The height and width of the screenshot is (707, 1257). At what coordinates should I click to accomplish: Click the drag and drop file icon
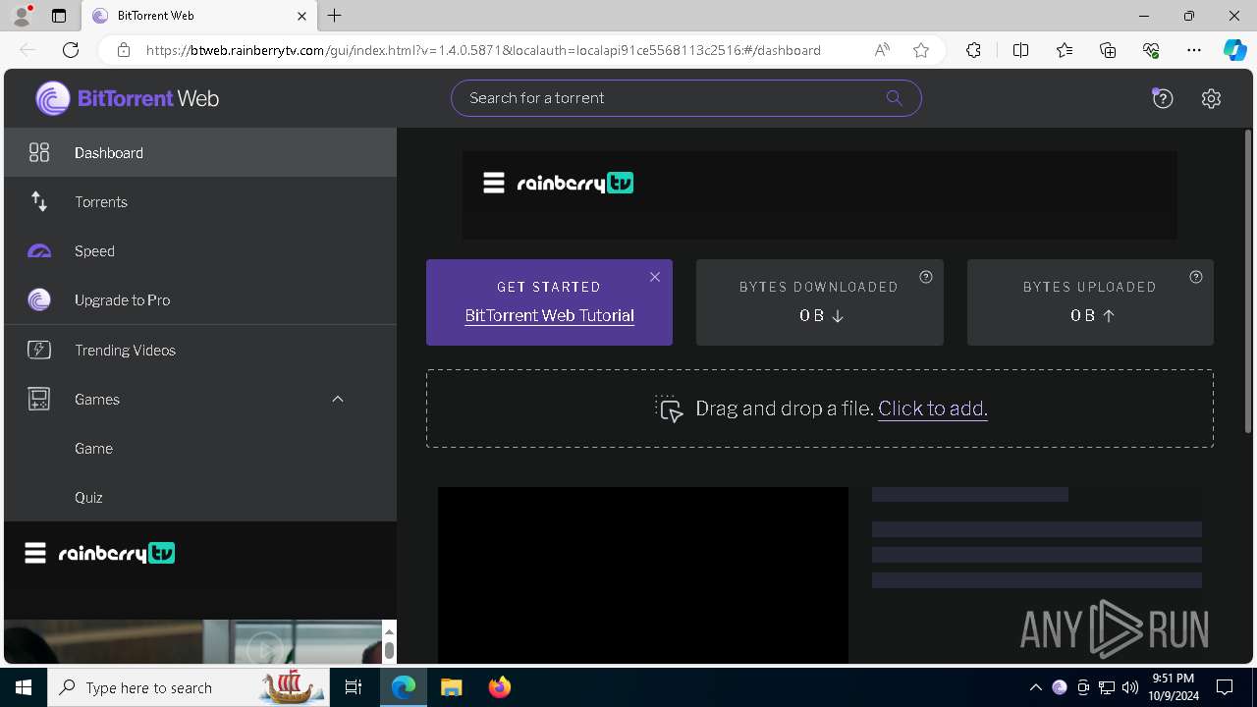669,408
